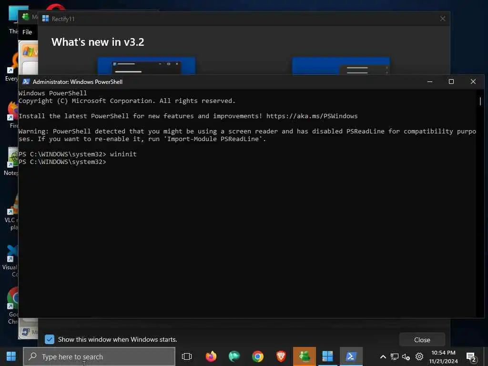488x366 pixels.
Task: Open the volume tray icon
Action: click(406, 356)
